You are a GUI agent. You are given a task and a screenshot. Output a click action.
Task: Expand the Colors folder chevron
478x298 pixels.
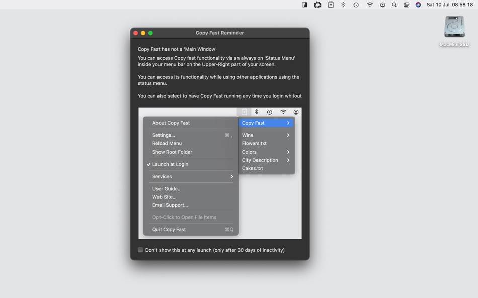288,152
